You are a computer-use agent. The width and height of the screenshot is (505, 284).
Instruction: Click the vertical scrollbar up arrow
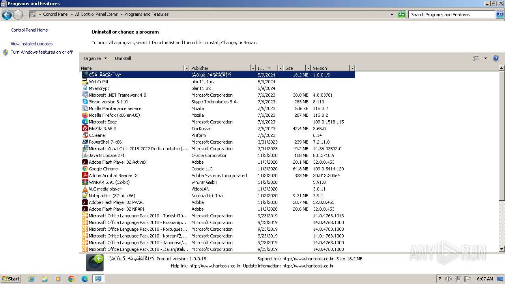pyautogui.click(x=502, y=68)
